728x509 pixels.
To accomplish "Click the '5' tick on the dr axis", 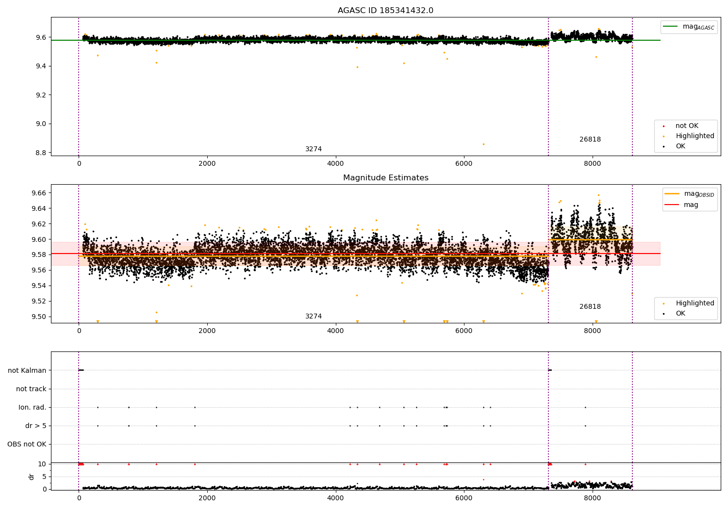I will (x=44, y=477).
